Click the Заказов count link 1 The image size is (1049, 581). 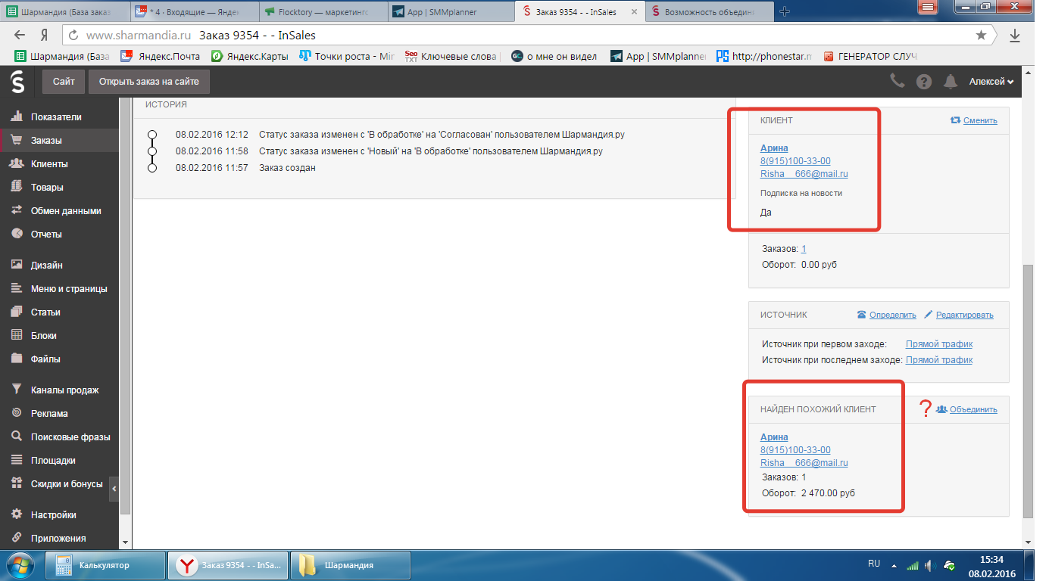pos(804,249)
